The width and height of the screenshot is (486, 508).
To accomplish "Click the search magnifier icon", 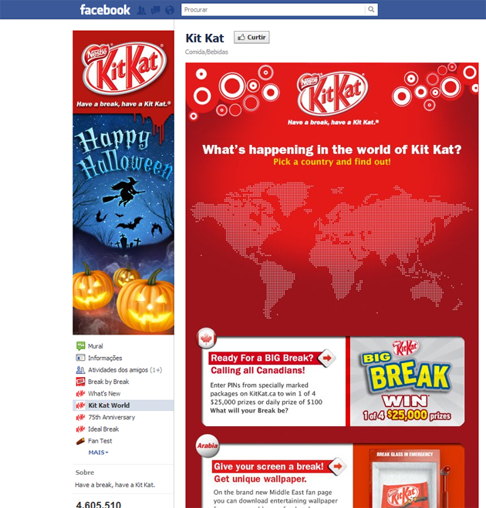I will [x=371, y=10].
